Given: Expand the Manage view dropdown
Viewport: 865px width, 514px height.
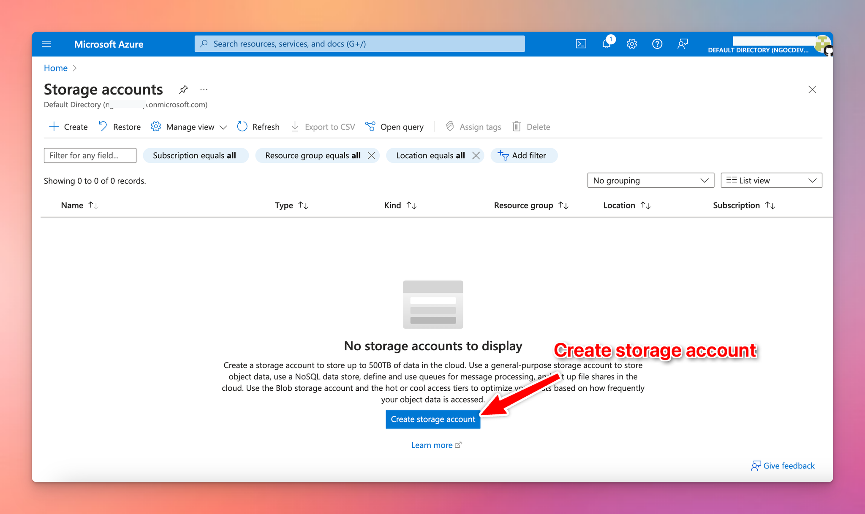Looking at the screenshot, I should [189, 127].
